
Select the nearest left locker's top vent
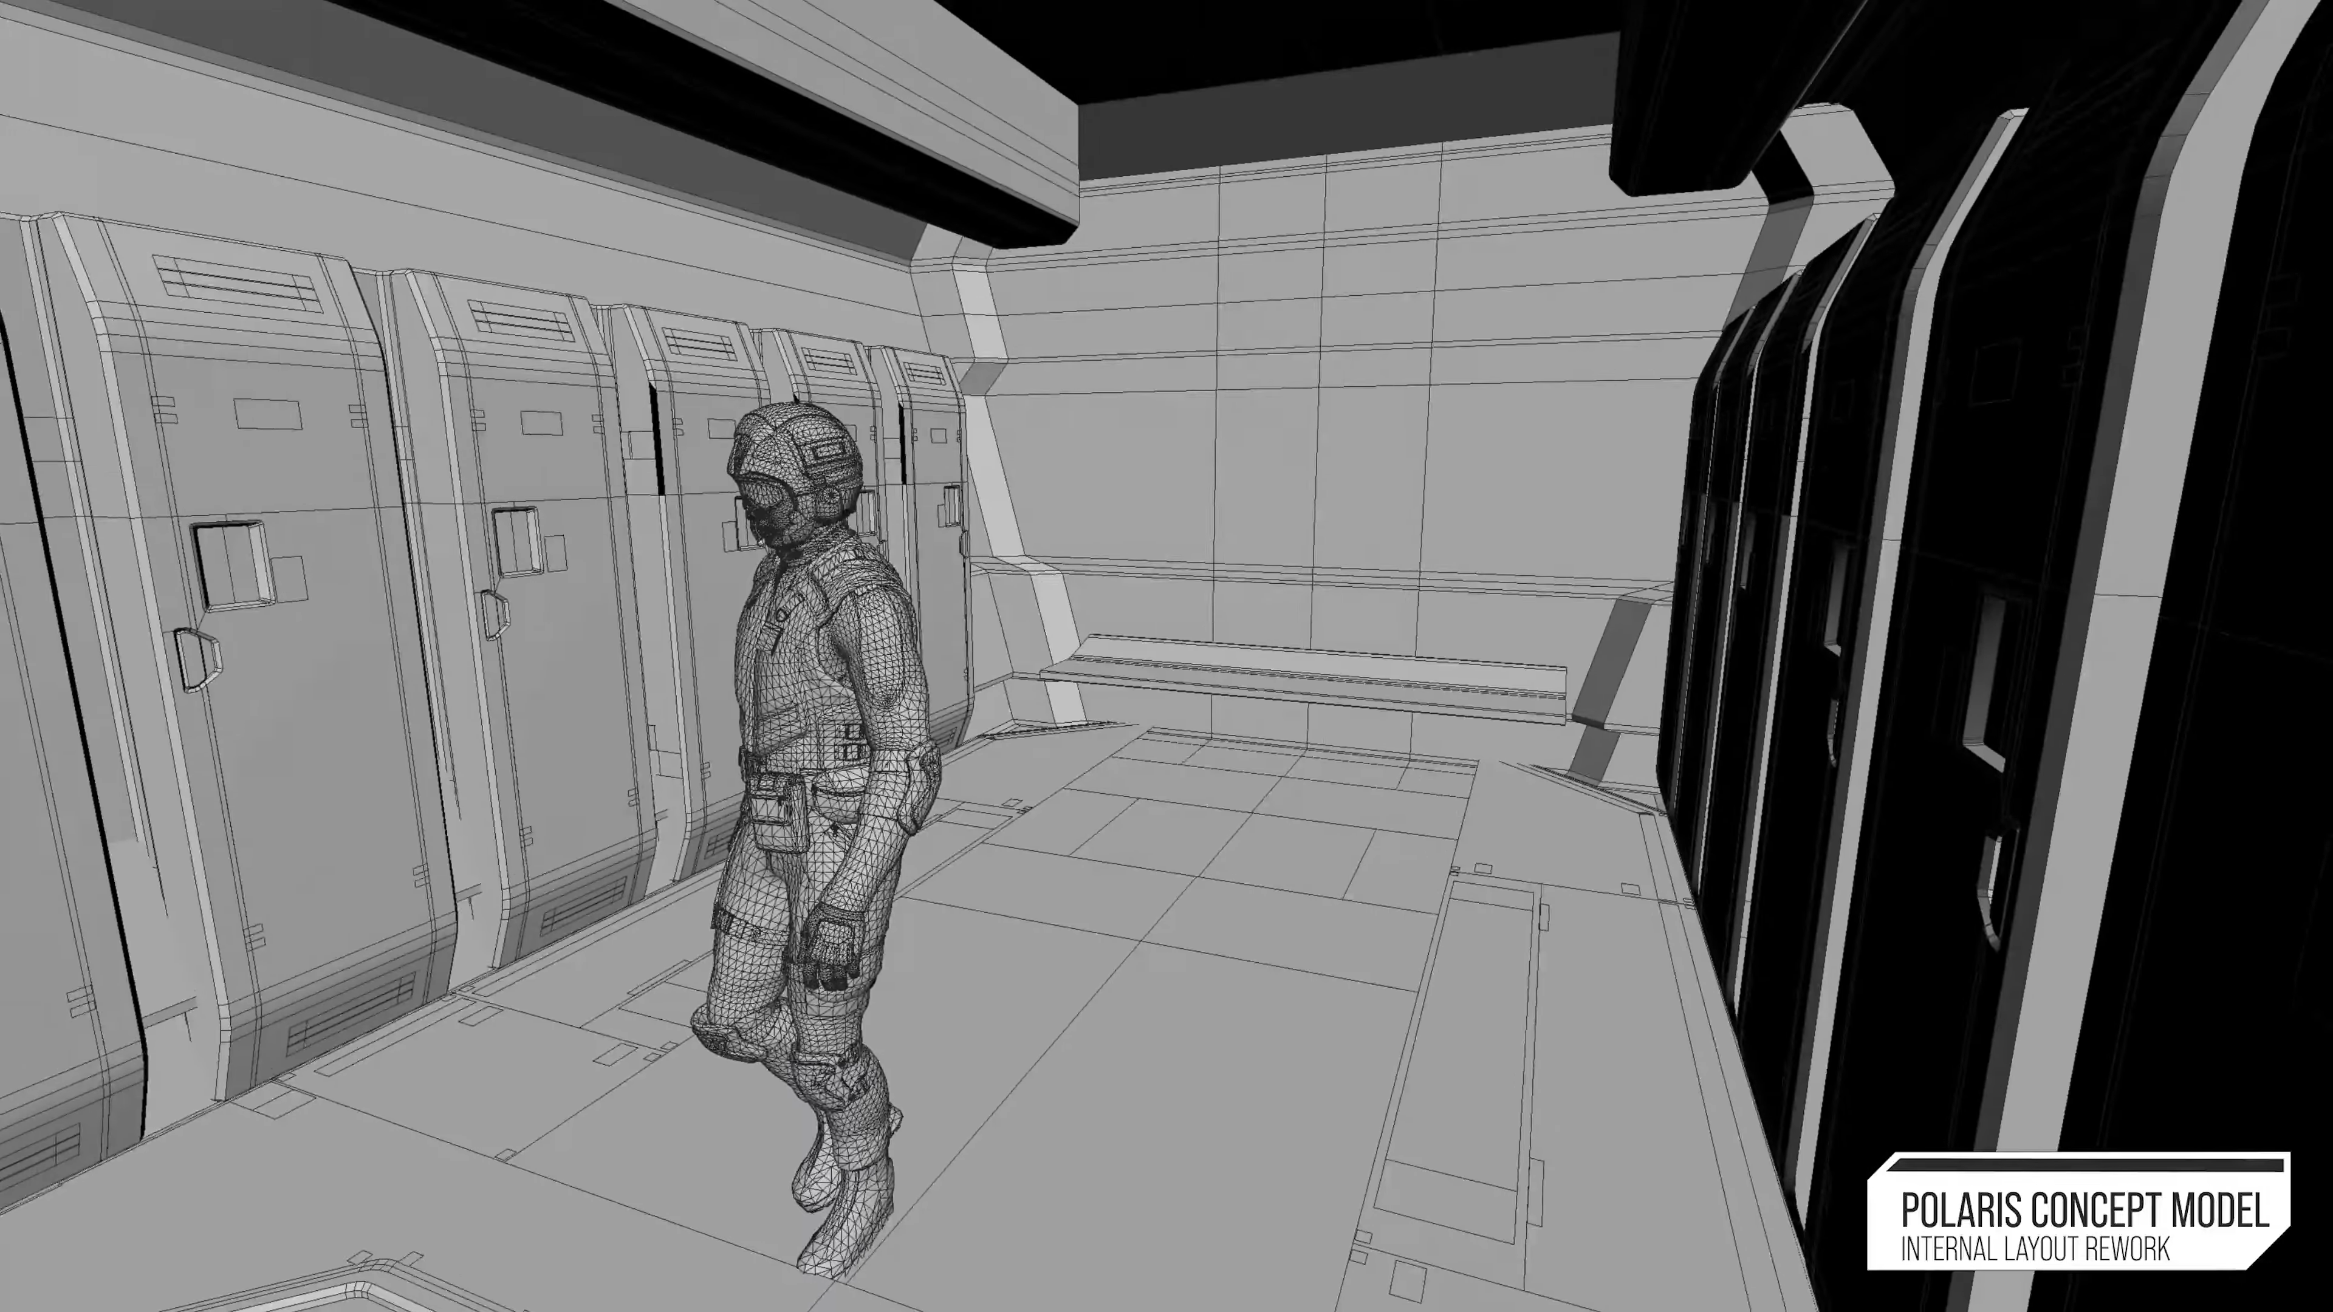tap(238, 284)
